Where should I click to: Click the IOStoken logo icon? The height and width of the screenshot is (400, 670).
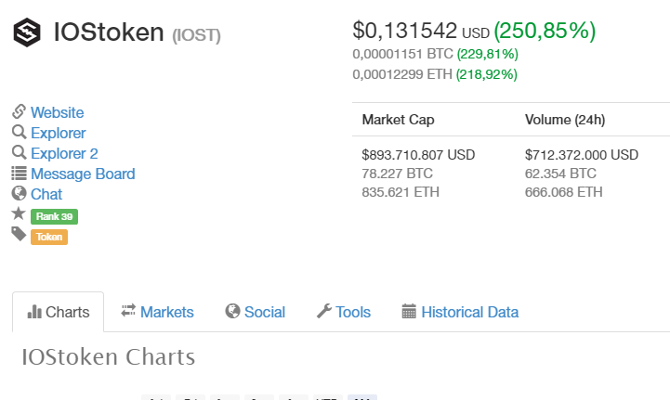[x=27, y=33]
